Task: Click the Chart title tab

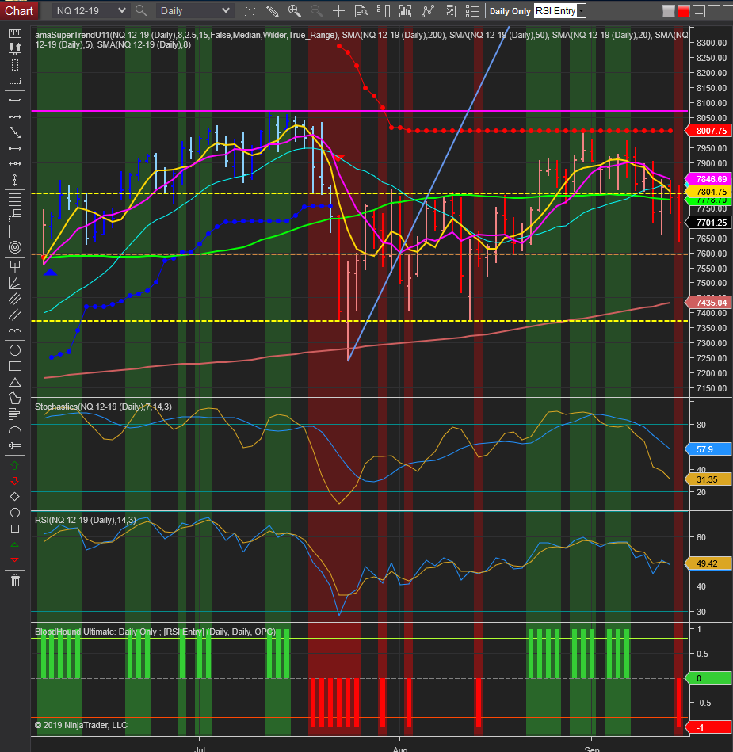Action: pos(19,10)
